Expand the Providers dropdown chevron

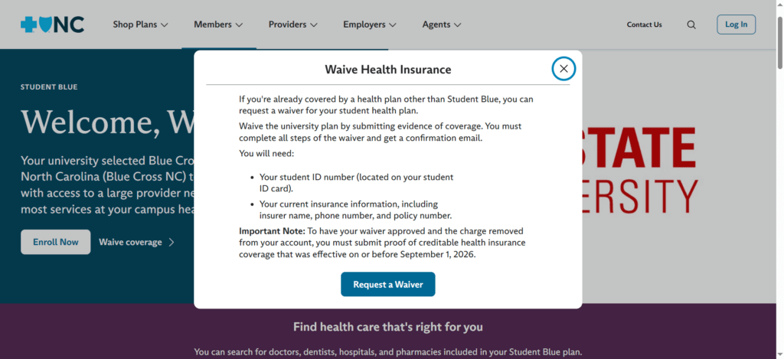click(x=313, y=24)
